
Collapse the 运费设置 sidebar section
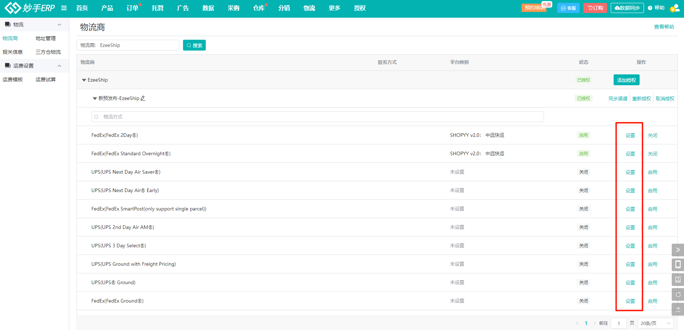click(x=60, y=66)
